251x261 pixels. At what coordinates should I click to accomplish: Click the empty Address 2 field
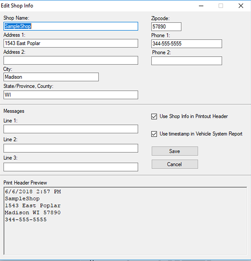point(71,60)
